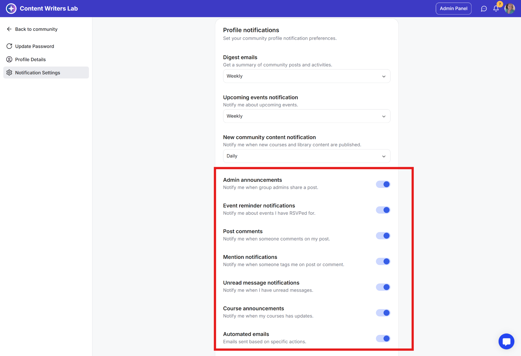Turn off Post comments notifications
This screenshot has height=356, width=521.
[x=383, y=236]
